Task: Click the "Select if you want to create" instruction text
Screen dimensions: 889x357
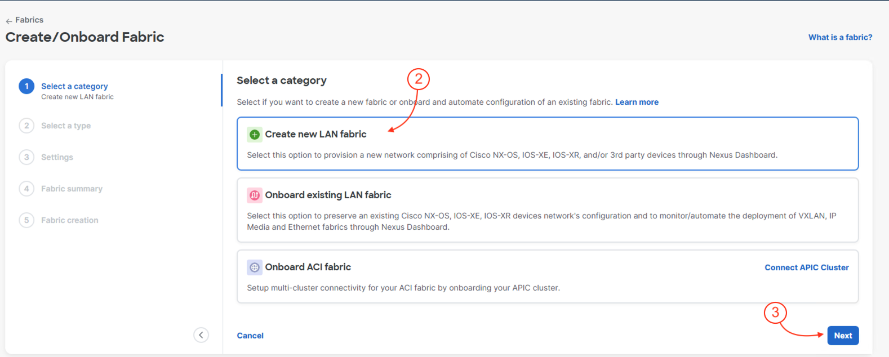Action: 425,102
